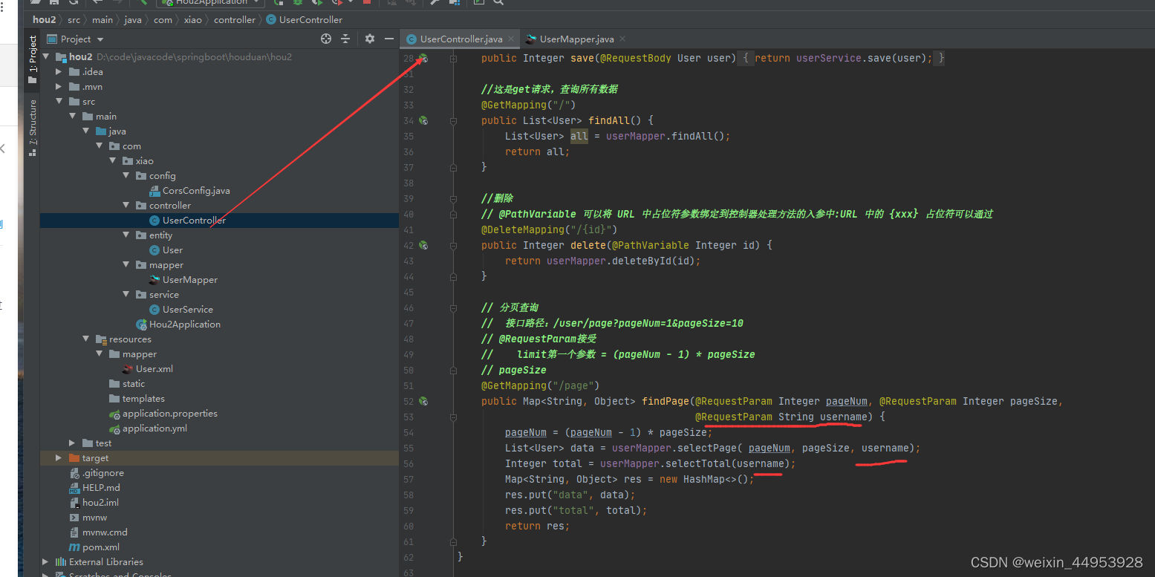Click xiao in the breadcrumb bar

coord(193,20)
